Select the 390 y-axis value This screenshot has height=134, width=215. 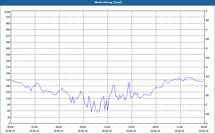click(x=8, y=42)
